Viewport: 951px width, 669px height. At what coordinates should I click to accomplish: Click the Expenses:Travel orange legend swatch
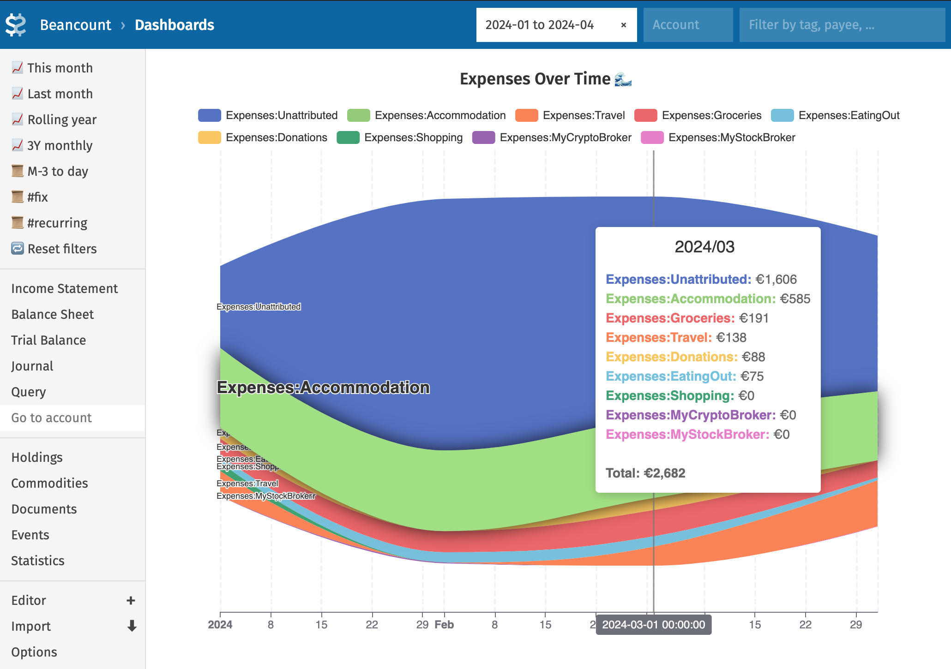point(526,115)
